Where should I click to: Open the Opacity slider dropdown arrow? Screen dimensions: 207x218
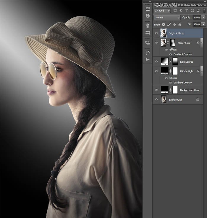click(x=203, y=18)
